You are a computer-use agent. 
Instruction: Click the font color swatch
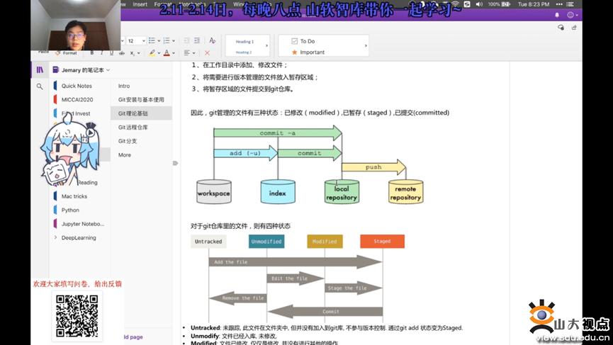pos(167,52)
